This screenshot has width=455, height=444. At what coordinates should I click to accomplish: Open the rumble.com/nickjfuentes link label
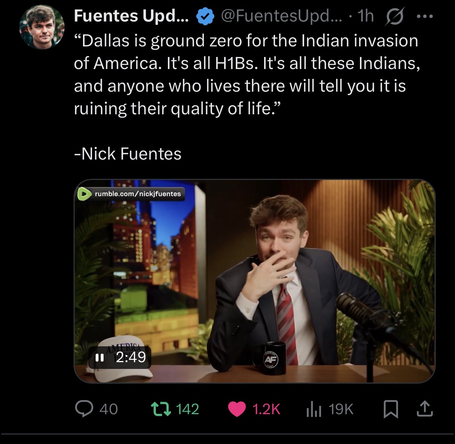tap(138, 194)
